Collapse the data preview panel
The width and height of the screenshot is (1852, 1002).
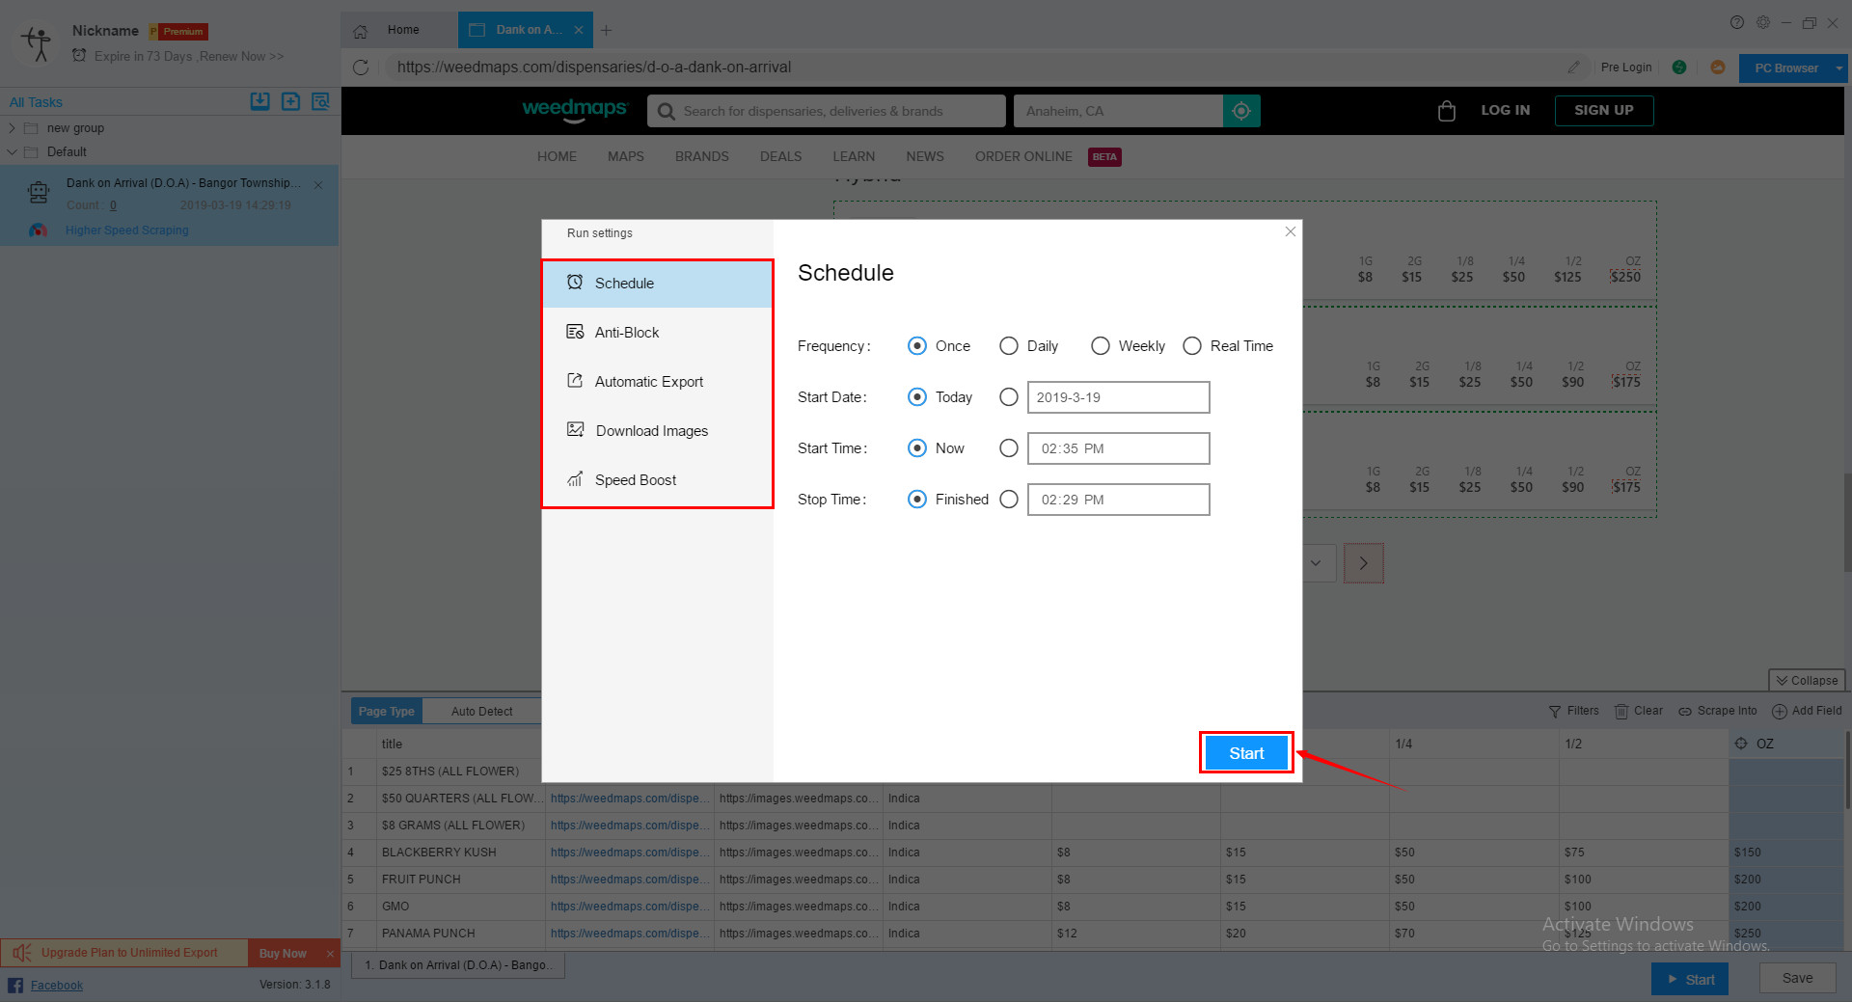[x=1807, y=680]
